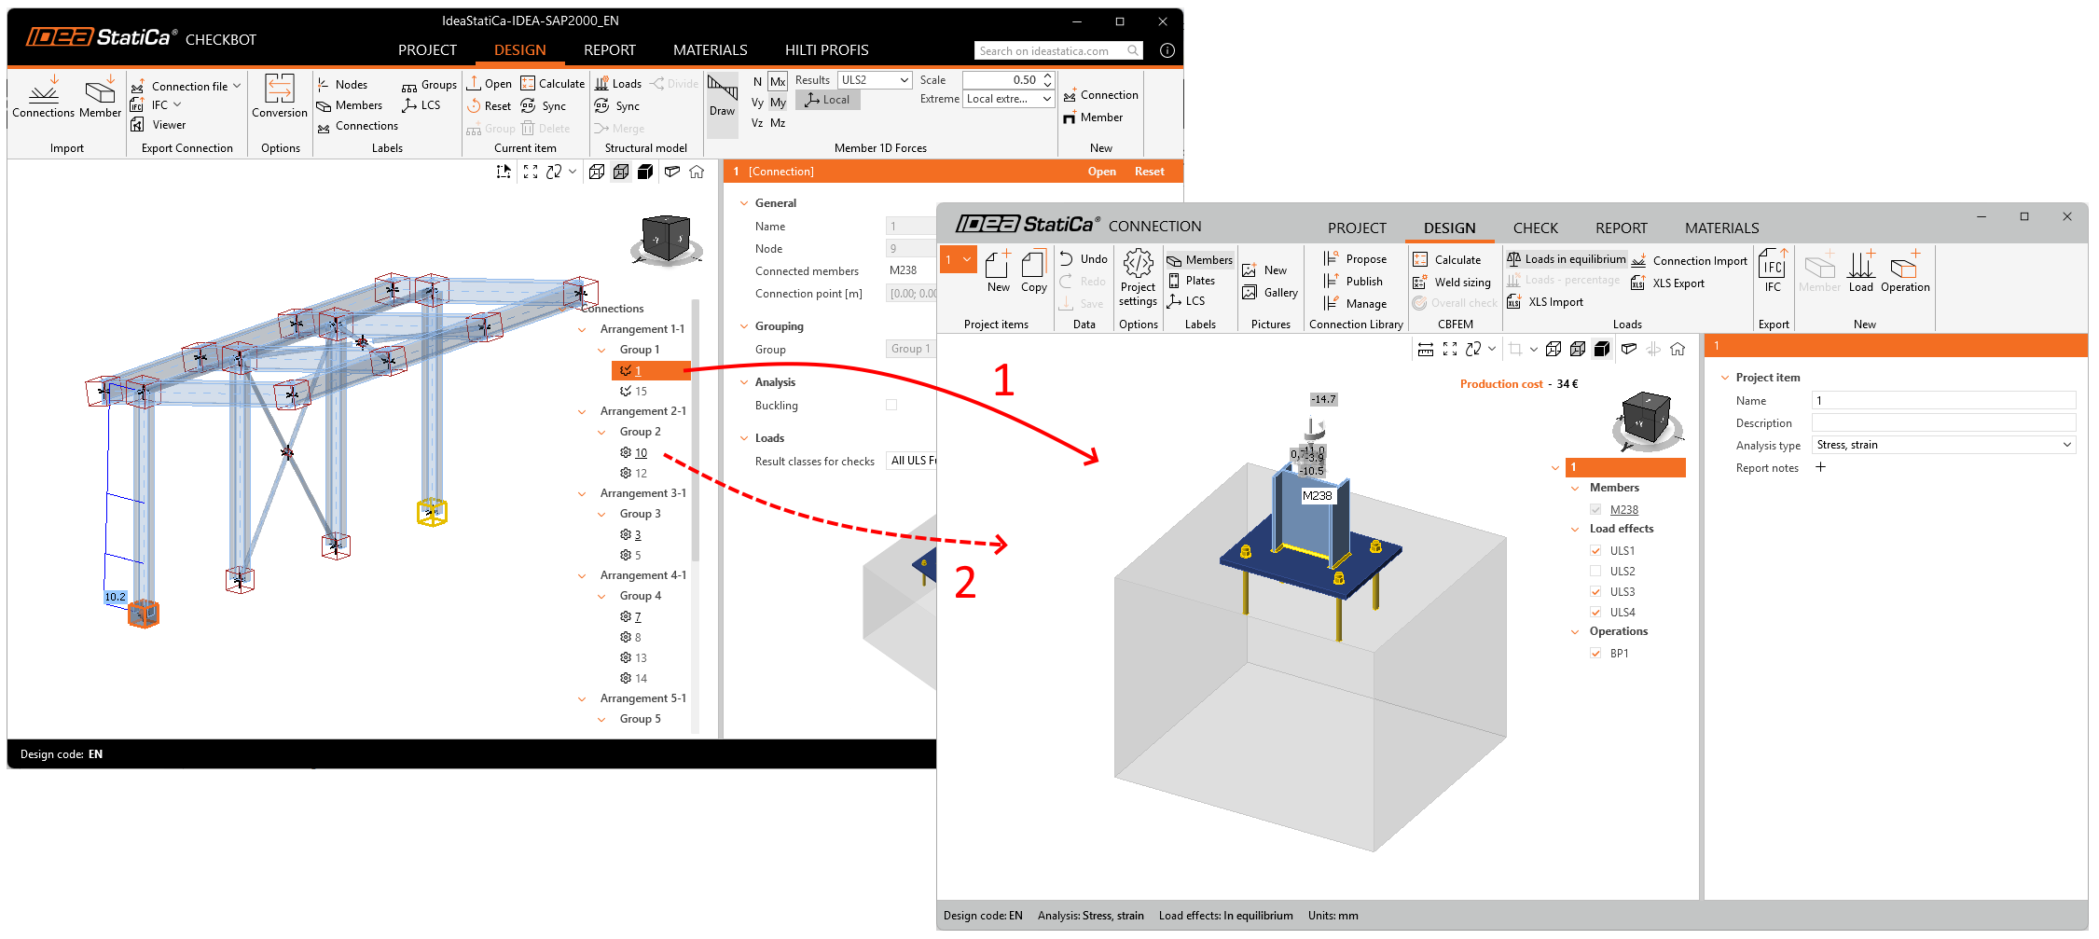Image resolution: width=2099 pixels, height=939 pixels.
Task: Uncheck ULS1 load effect
Action: 1595,551
